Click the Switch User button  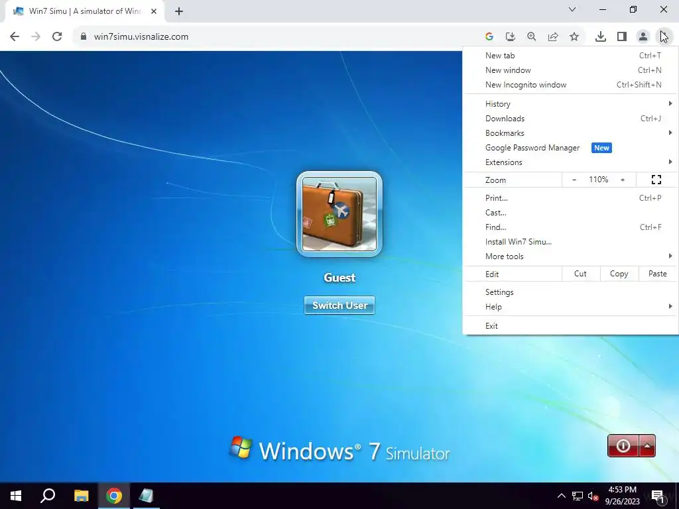pos(339,306)
